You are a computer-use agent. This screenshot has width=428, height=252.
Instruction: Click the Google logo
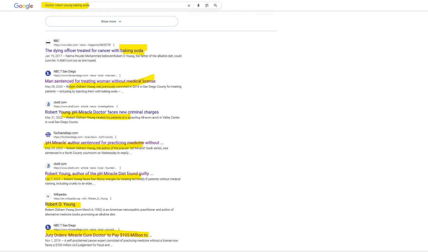coord(24,6)
